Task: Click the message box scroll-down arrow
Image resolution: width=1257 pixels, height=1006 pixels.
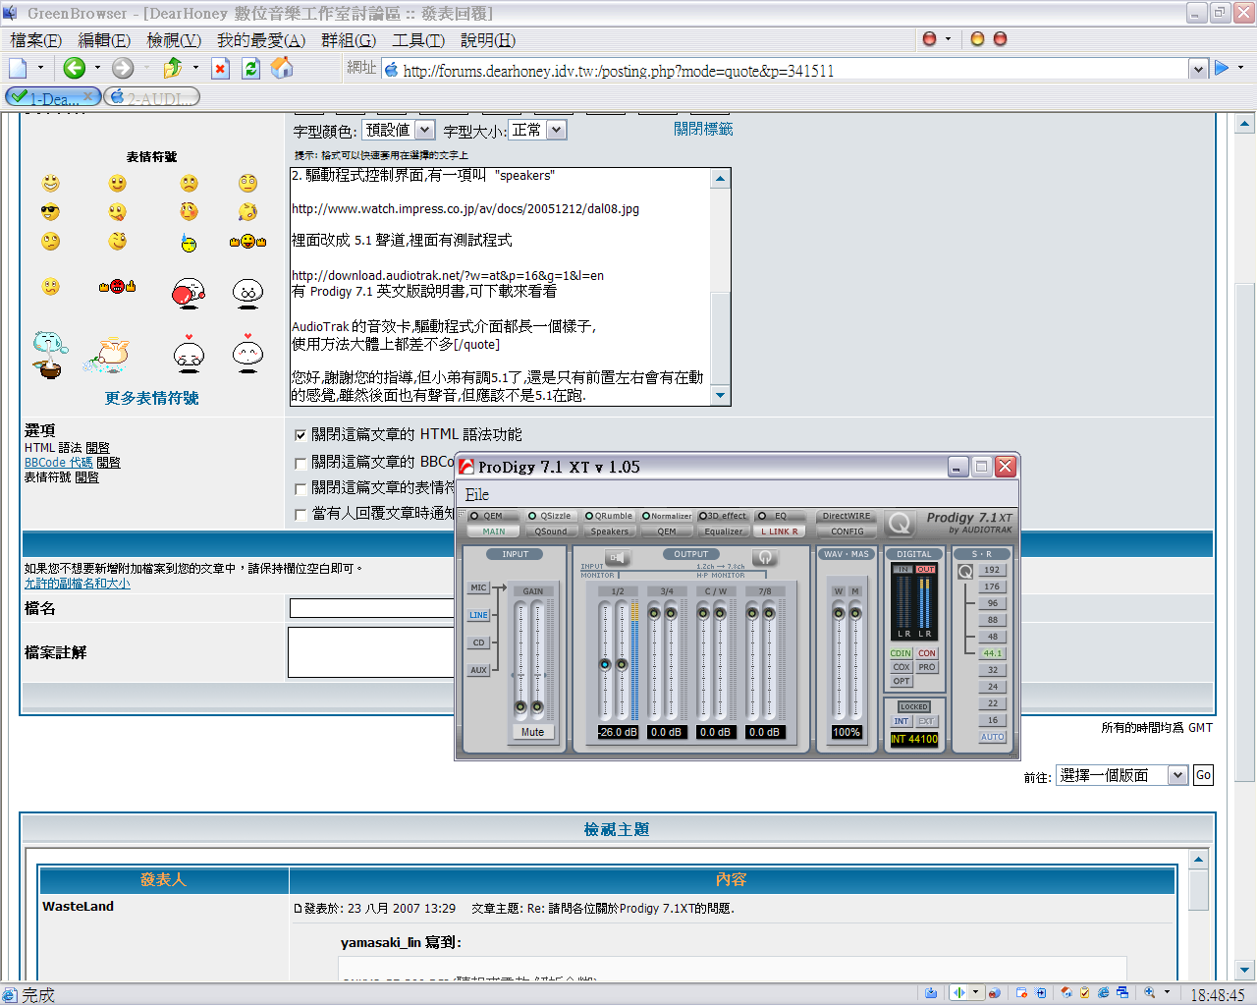Action: click(721, 396)
